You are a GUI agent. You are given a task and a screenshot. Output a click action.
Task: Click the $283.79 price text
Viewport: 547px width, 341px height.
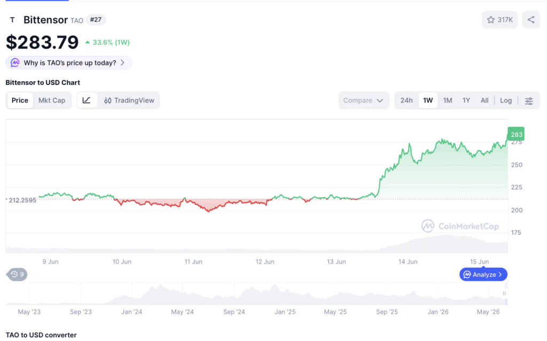point(42,42)
